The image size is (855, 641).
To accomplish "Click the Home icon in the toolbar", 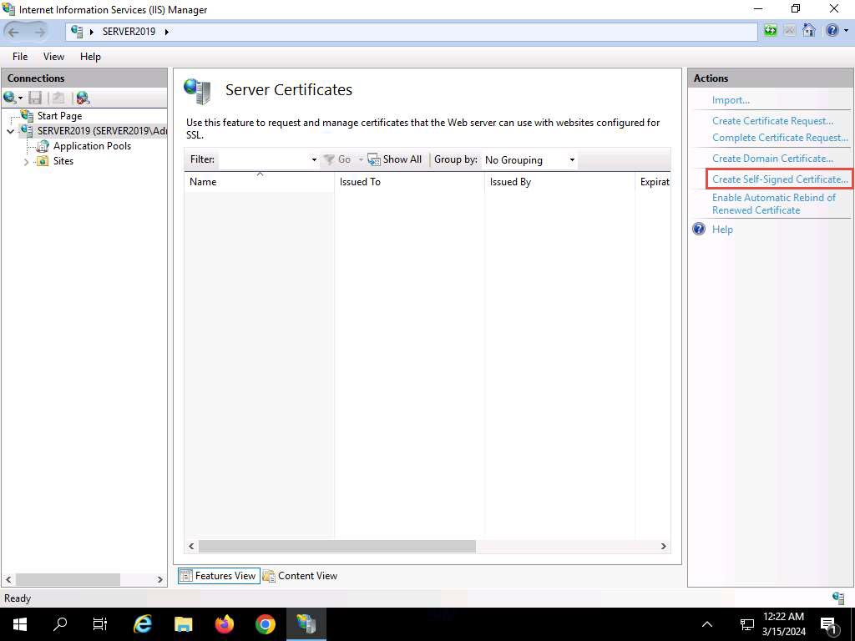I will point(808,31).
